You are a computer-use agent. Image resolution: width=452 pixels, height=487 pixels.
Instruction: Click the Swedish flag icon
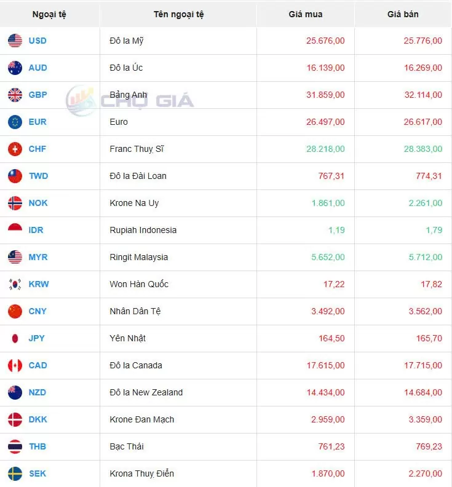[x=15, y=474]
